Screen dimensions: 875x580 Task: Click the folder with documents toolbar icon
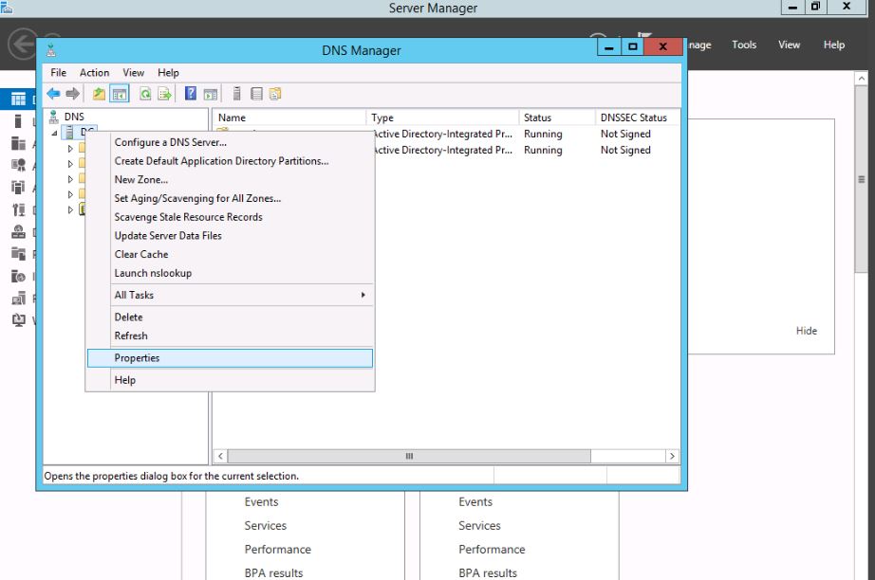[x=275, y=94]
